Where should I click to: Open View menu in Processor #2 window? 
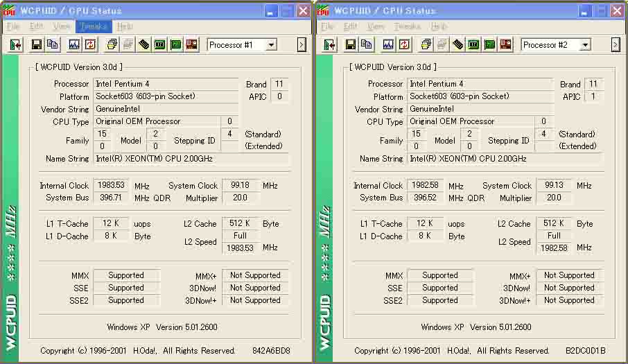tap(376, 26)
